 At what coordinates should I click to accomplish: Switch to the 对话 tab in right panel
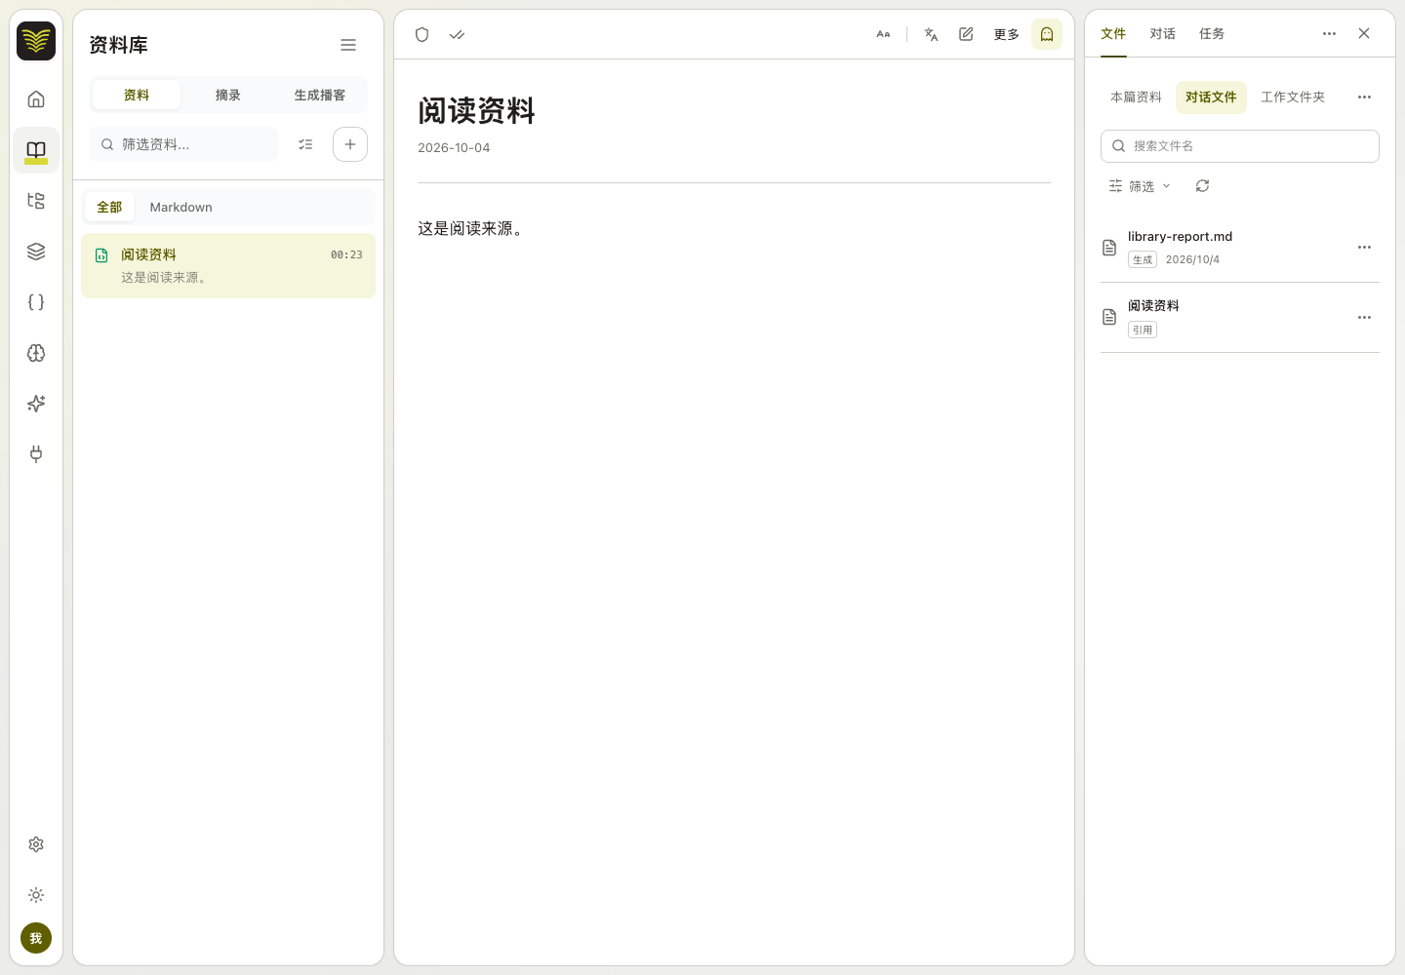click(x=1162, y=34)
